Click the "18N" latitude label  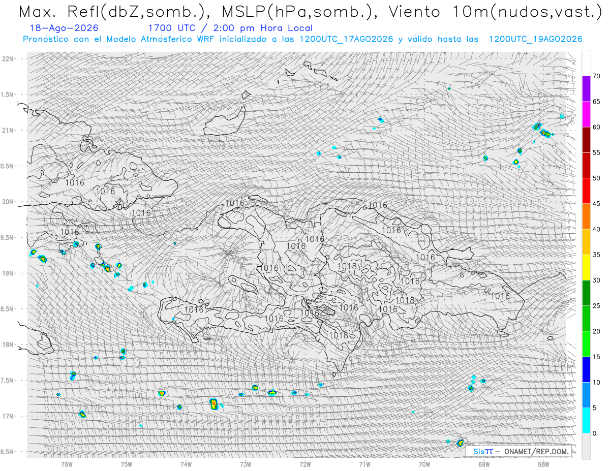coord(8,344)
